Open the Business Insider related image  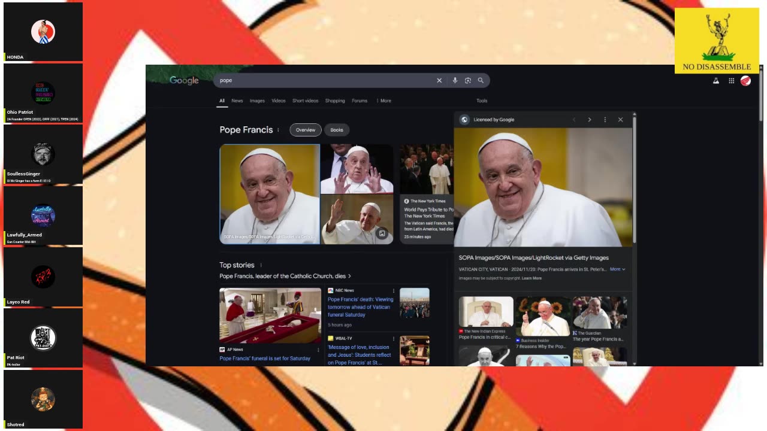tap(543, 316)
